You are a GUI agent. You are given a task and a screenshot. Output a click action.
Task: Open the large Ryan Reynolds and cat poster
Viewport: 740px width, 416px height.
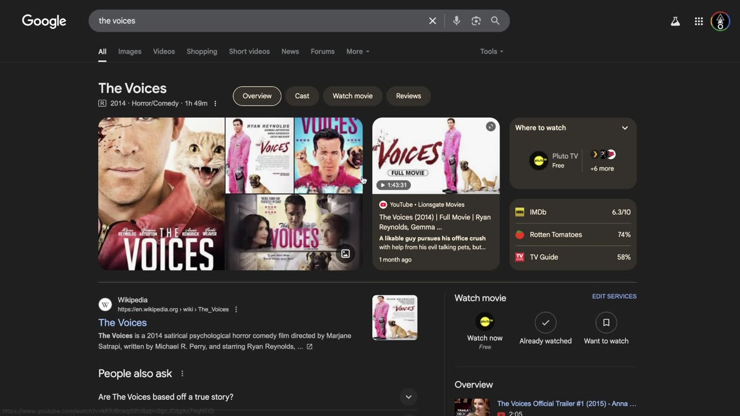pos(161,194)
